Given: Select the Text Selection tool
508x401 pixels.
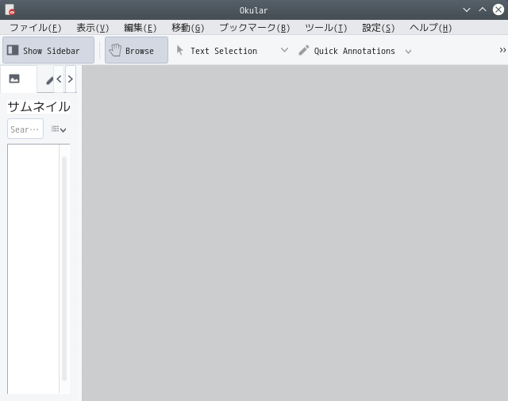Looking at the screenshot, I should click(x=217, y=51).
